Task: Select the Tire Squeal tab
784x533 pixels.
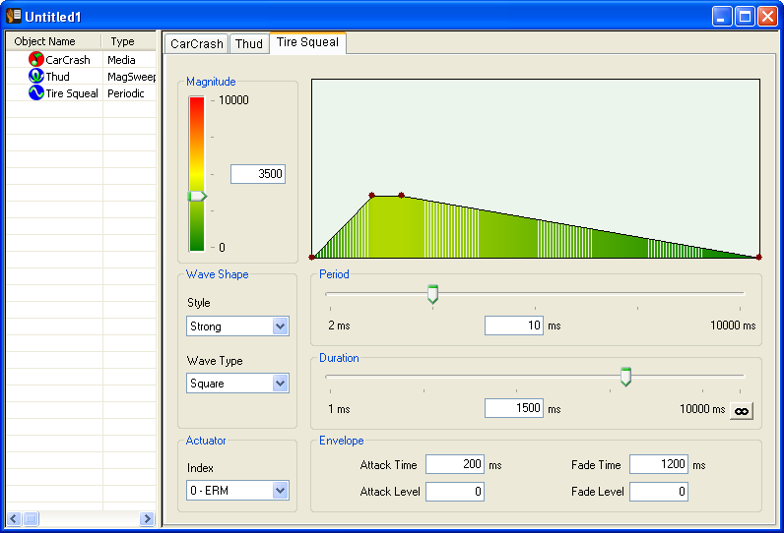Action: point(307,42)
